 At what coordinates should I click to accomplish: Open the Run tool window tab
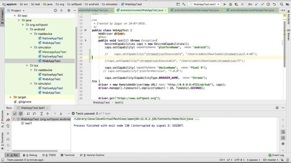pyautogui.click(x=13, y=155)
